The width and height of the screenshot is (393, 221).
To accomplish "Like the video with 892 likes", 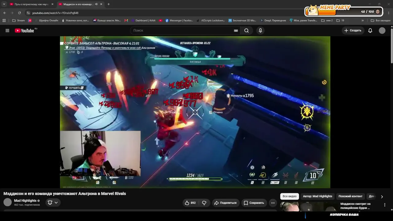I will click(190, 203).
